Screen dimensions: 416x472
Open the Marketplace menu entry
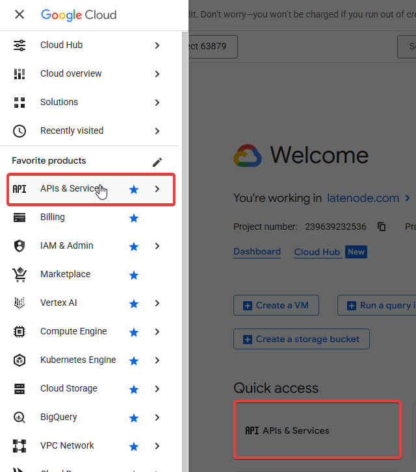point(89,275)
